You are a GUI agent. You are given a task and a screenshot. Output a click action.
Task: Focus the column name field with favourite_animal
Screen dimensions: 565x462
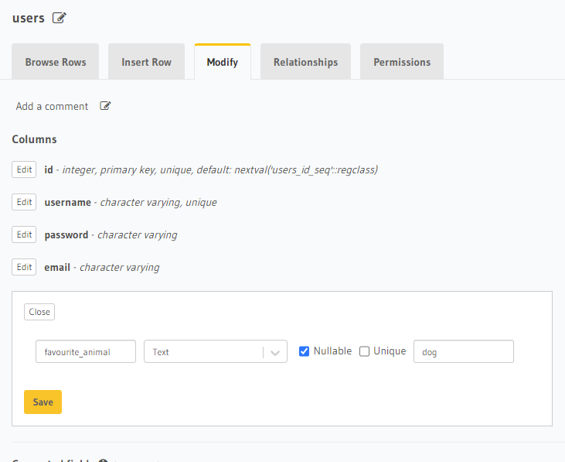[86, 351]
